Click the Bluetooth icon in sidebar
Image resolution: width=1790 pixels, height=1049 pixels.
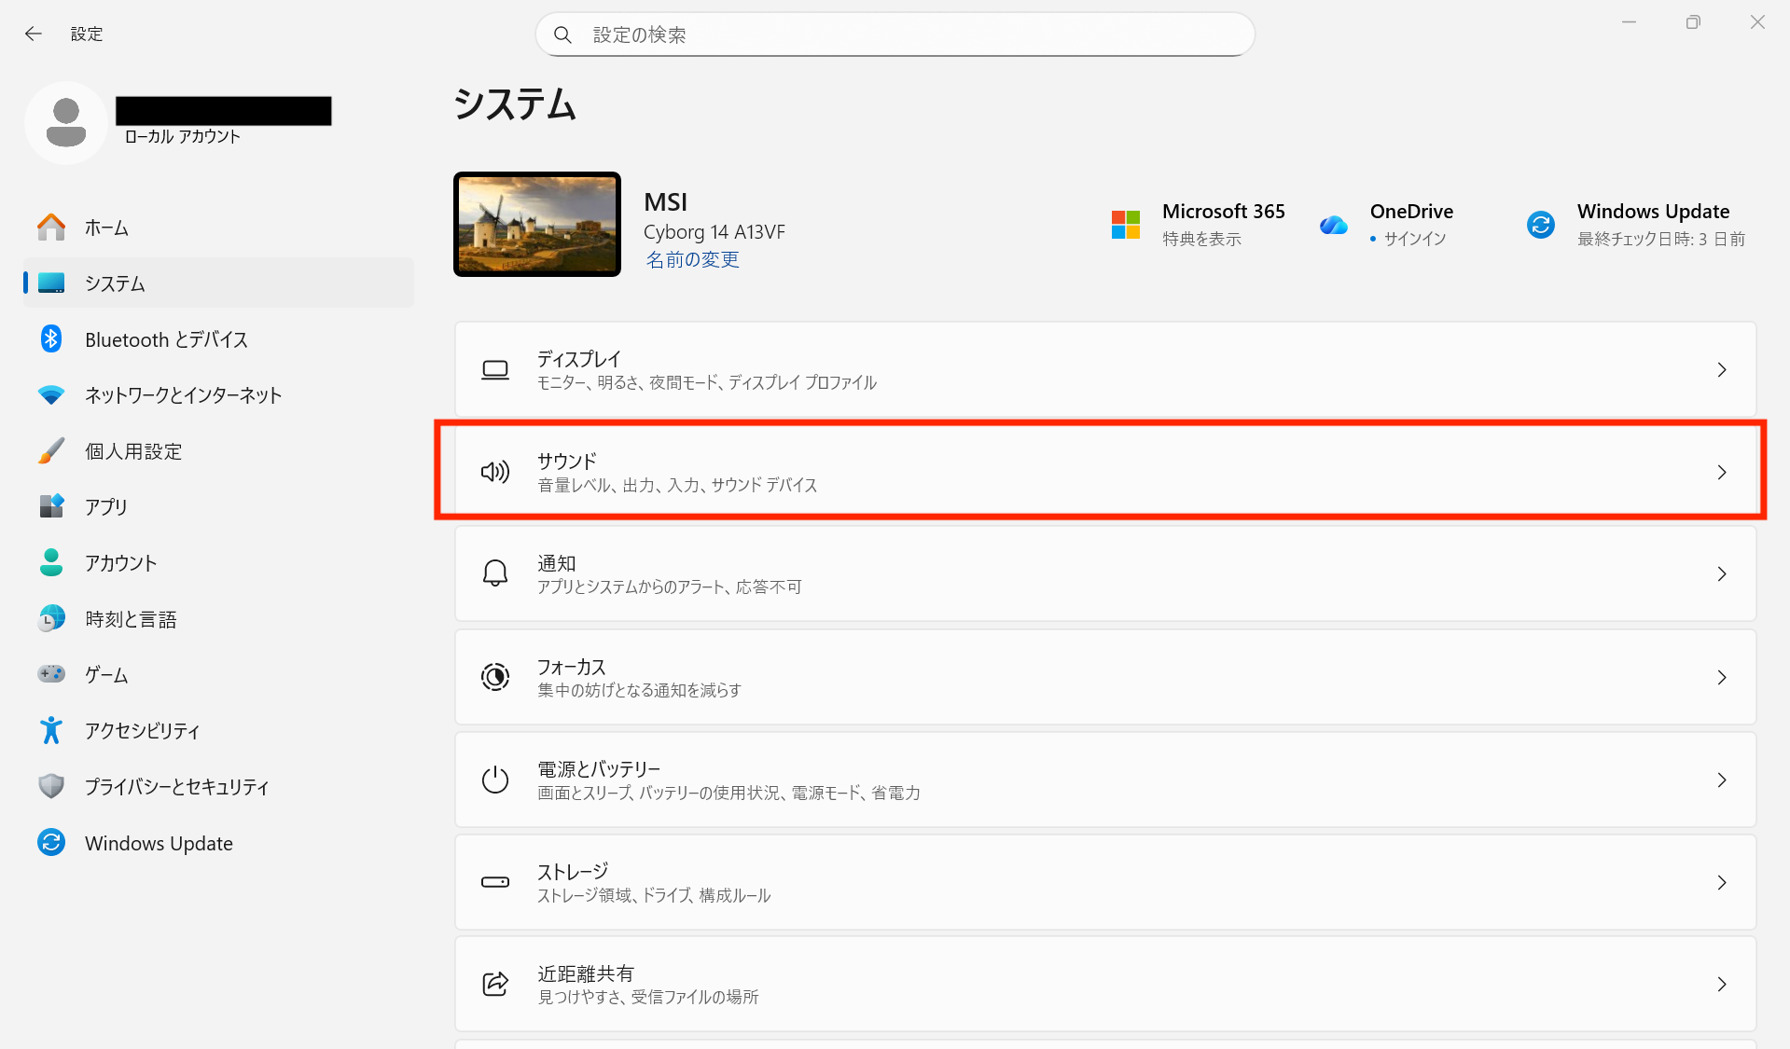click(x=51, y=339)
